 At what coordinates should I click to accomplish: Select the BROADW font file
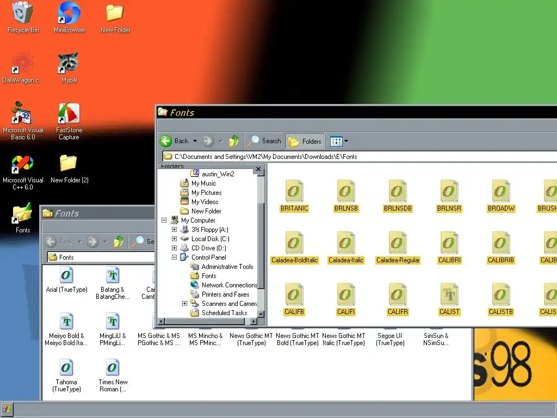tap(501, 196)
